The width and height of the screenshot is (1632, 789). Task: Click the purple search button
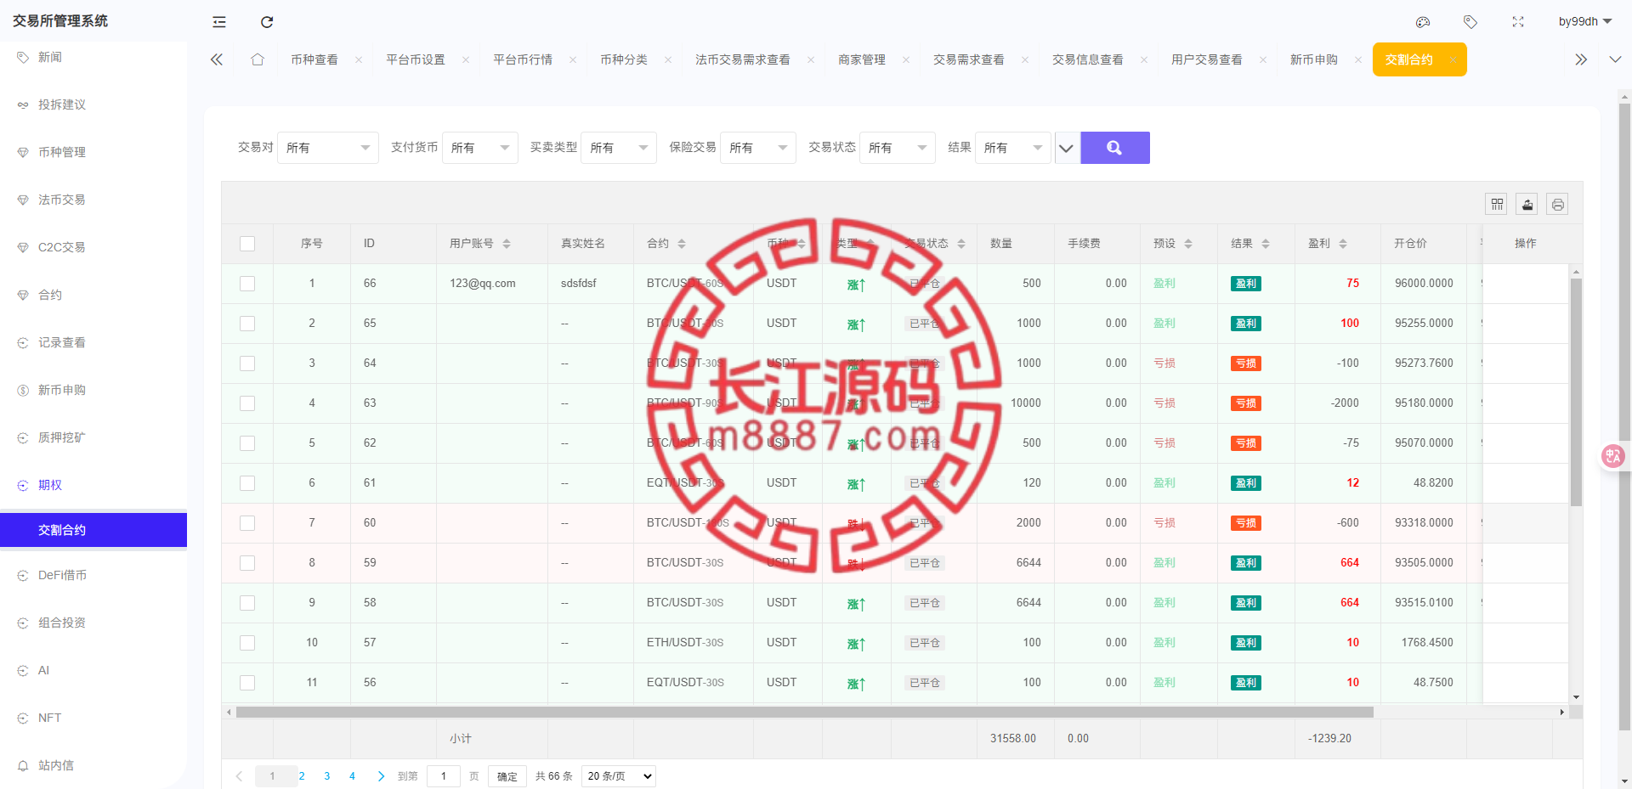pyautogui.click(x=1115, y=148)
